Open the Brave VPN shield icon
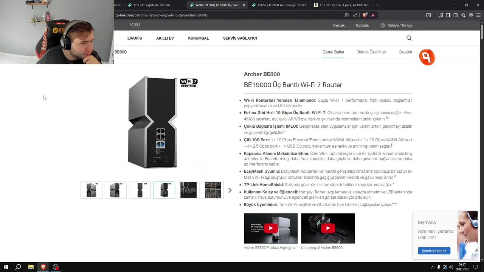 (471, 15)
